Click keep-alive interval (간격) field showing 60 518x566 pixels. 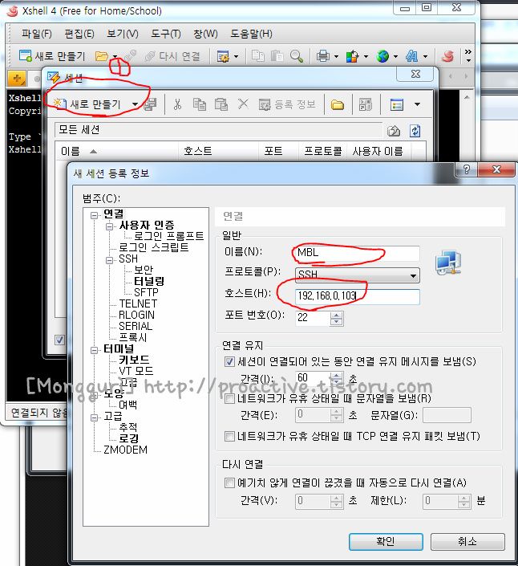[313, 378]
